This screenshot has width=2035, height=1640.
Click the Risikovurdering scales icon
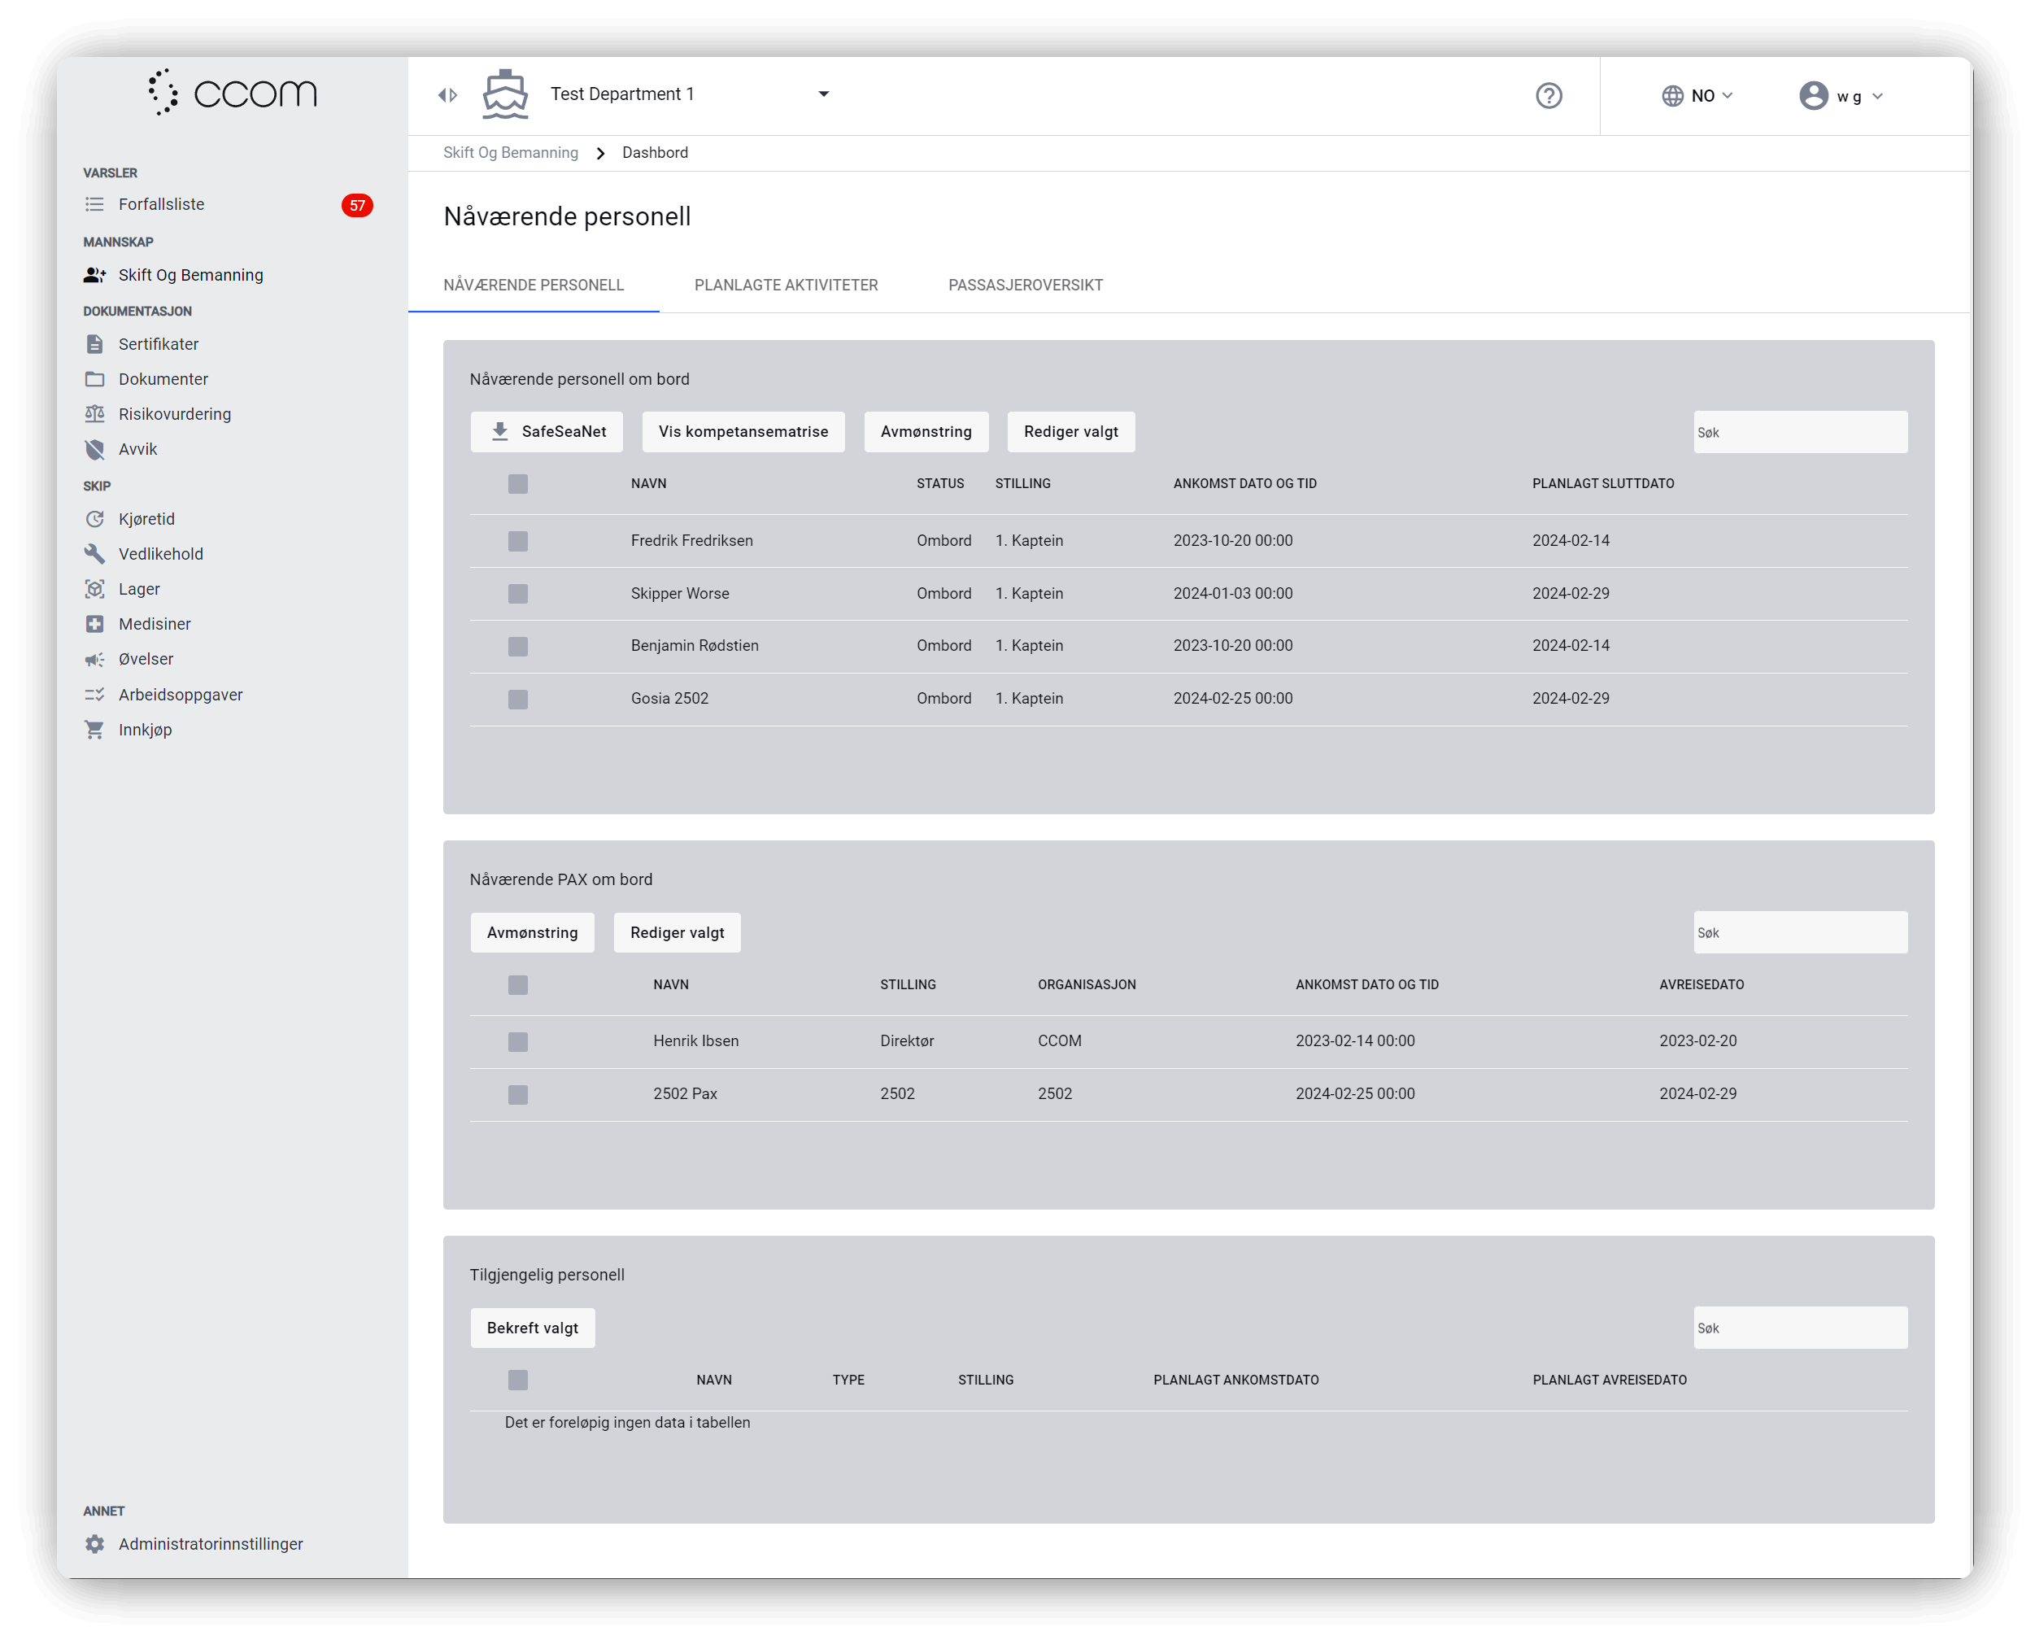tap(94, 414)
